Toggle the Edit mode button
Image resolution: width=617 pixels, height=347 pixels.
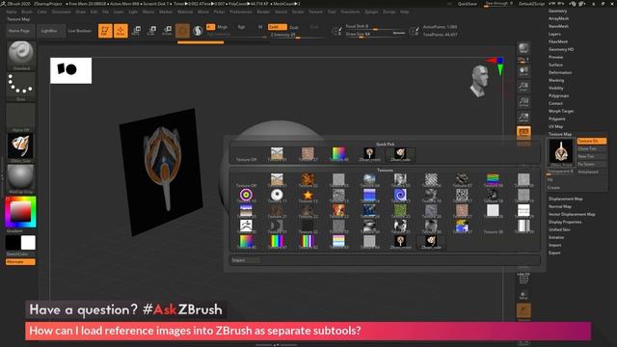[x=105, y=31]
